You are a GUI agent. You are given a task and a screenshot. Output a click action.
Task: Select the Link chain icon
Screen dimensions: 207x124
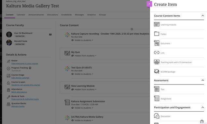tap(157, 53)
